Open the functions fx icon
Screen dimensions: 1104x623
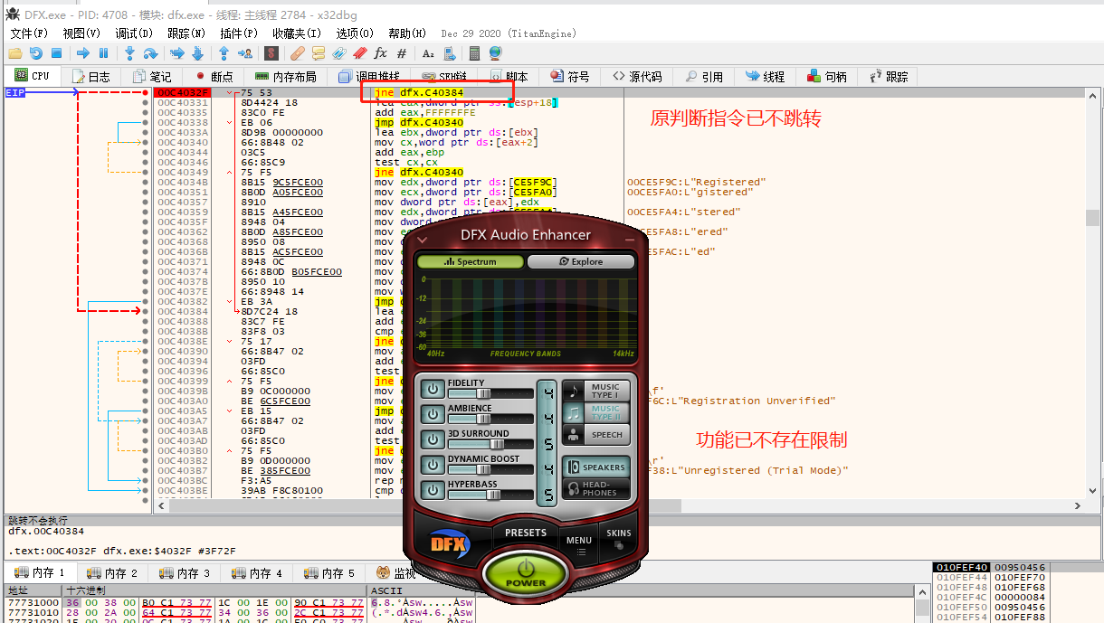[x=381, y=53]
